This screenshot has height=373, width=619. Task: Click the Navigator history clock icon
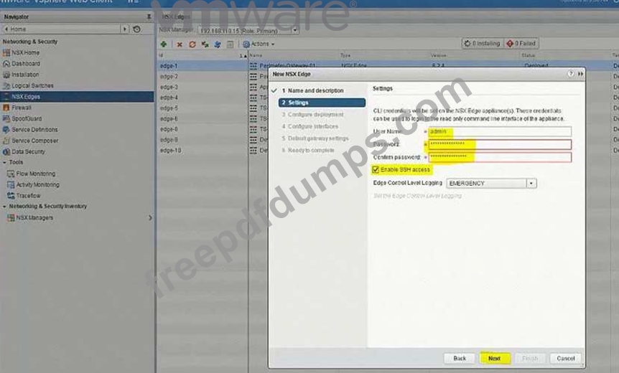coord(136,29)
